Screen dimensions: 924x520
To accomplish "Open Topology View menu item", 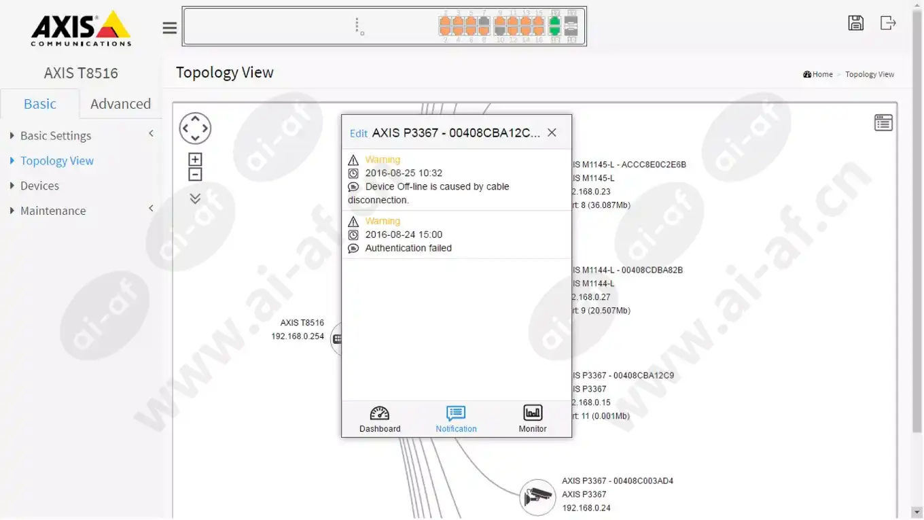I will [x=57, y=161].
